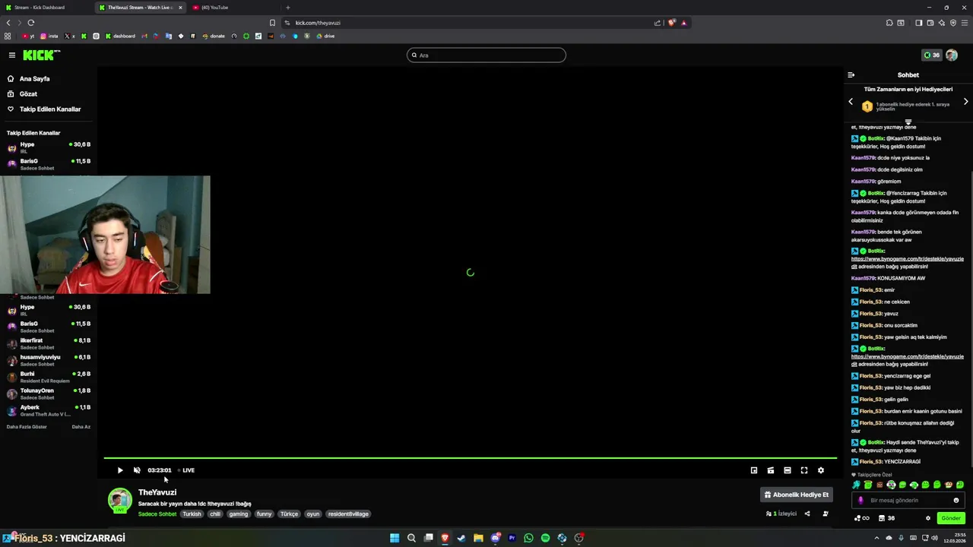
Task: Go to next gift leaderboard slide
Action: 966,101
